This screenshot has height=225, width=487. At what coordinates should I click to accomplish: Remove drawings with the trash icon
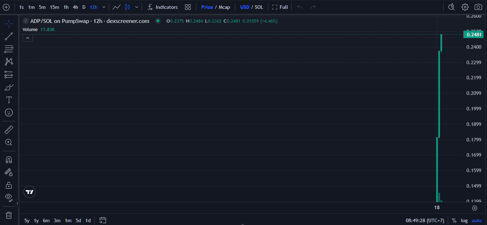pyautogui.click(x=9, y=215)
